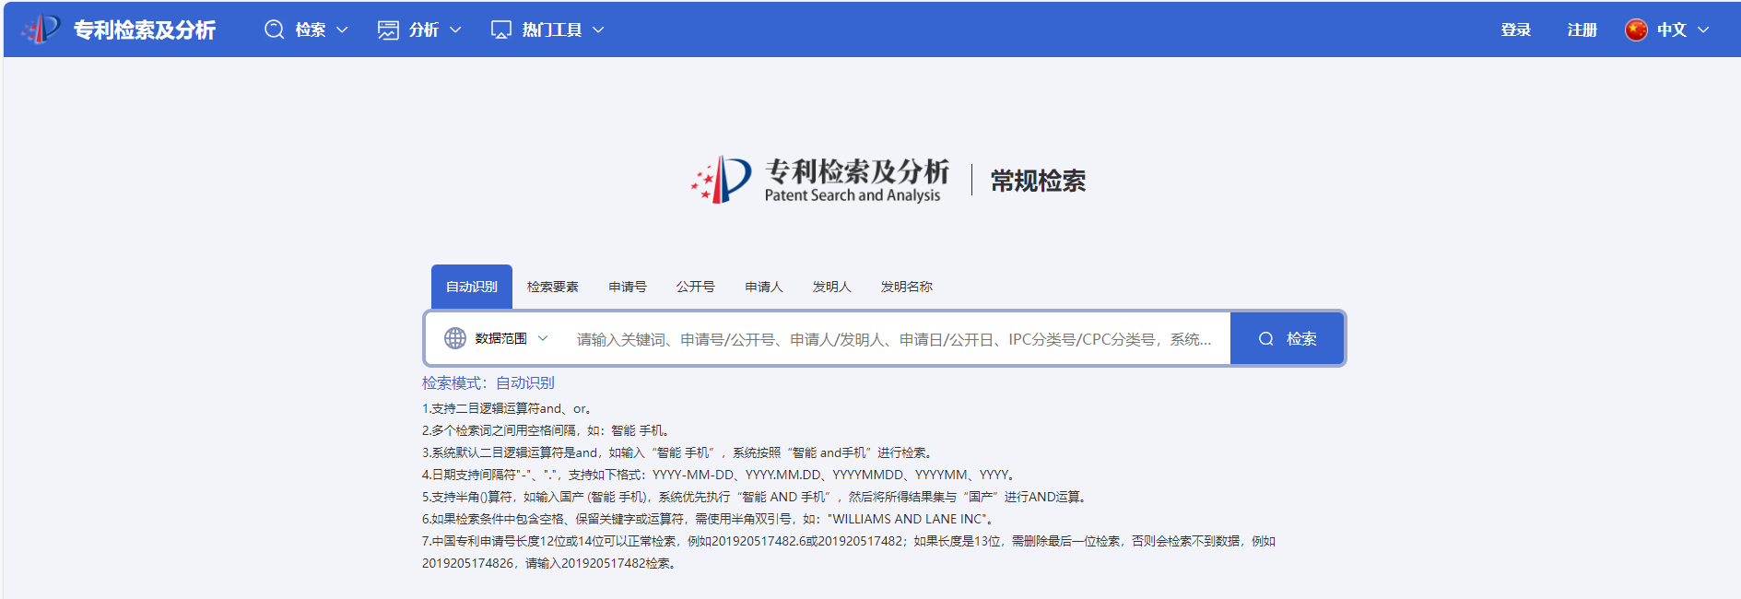Image resolution: width=1741 pixels, height=599 pixels.
Task: Click the magnifier icon in 检索 button
Action: coord(1266,338)
